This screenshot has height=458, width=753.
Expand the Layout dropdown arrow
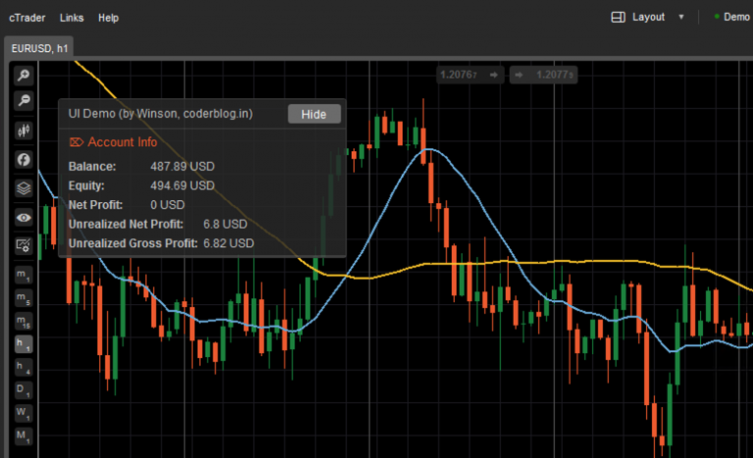pos(680,17)
